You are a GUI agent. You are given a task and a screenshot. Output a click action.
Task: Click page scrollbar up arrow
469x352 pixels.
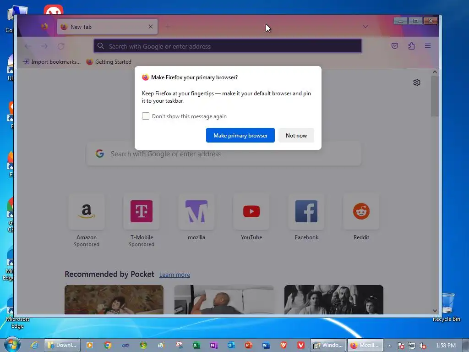[x=435, y=72]
